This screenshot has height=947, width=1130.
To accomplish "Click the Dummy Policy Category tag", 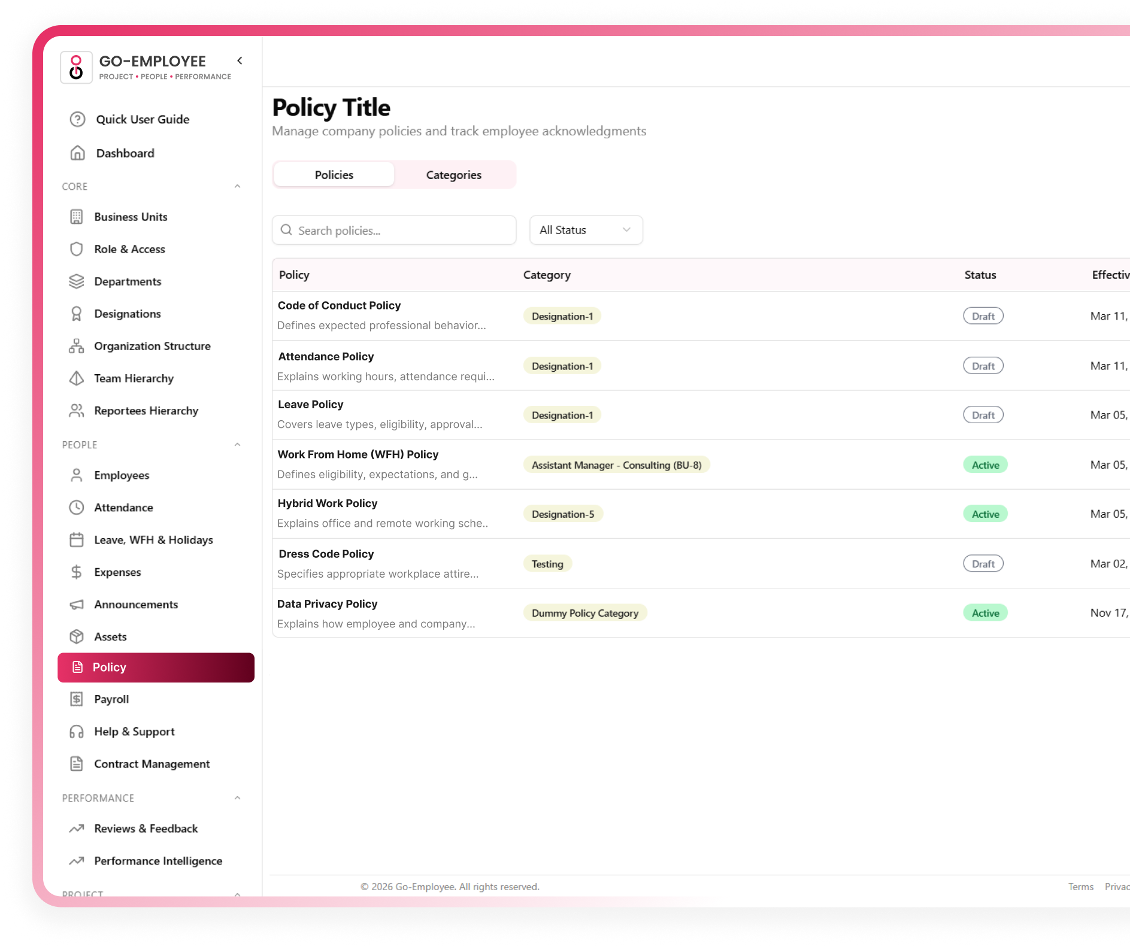I will point(585,613).
